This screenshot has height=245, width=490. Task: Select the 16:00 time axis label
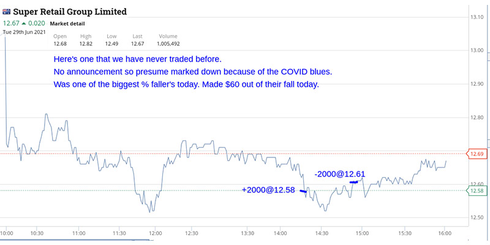tap(445, 233)
